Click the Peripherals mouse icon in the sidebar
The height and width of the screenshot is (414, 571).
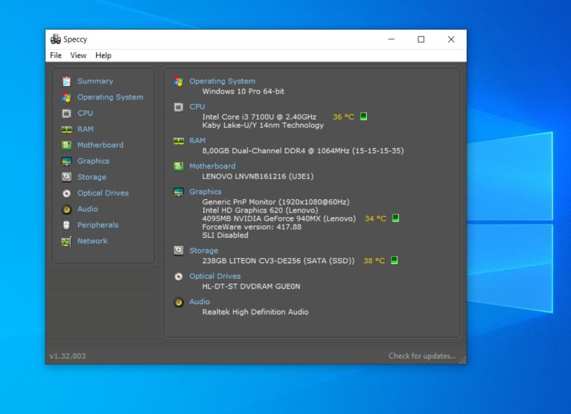pyautogui.click(x=66, y=225)
